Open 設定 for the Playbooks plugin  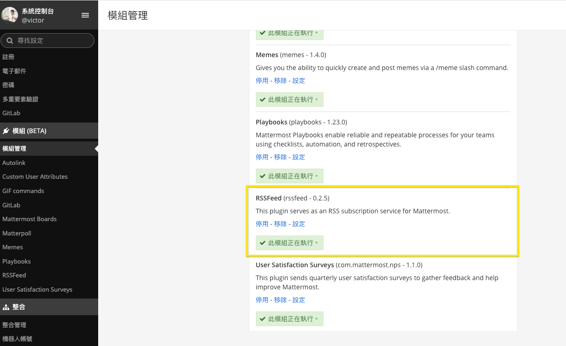pyautogui.click(x=299, y=157)
